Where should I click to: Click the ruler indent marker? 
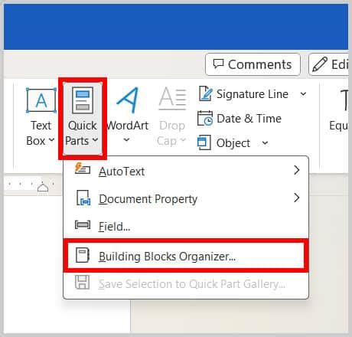click(43, 188)
